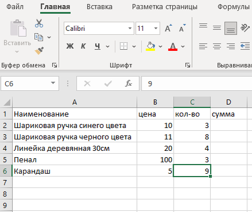The width and height of the screenshot is (252, 212).
Task: Click the Вставить paste button label
Action: tap(17, 43)
